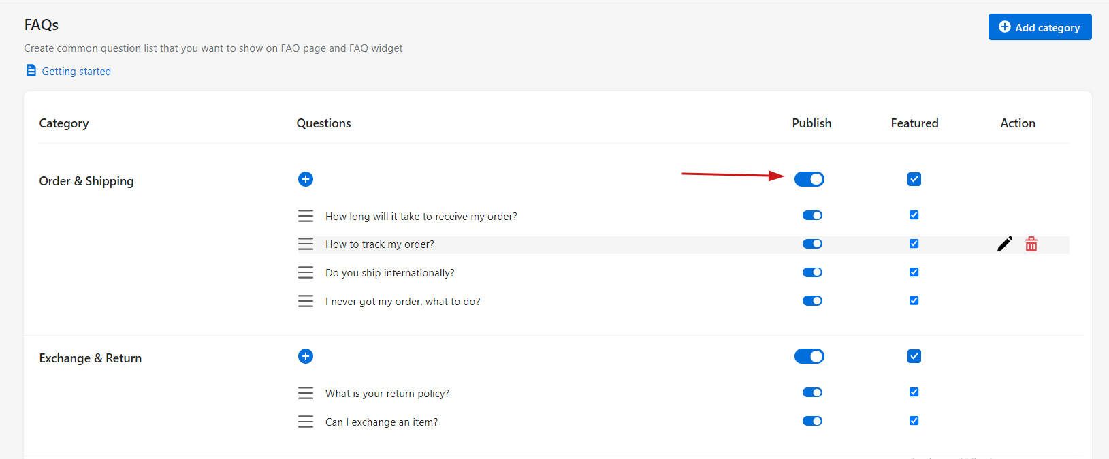
Task: Grab drag handle for 'Do you ship internationally?'
Action: 306,272
